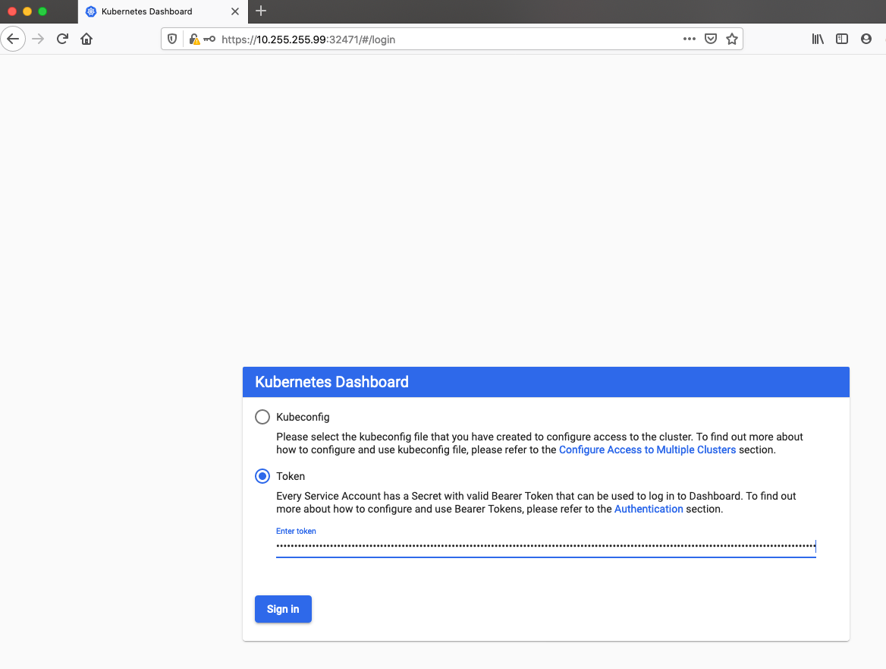Open the browser home page

click(86, 39)
